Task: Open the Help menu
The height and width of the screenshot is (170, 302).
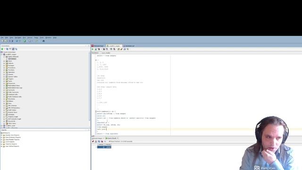Action: coord(55,38)
